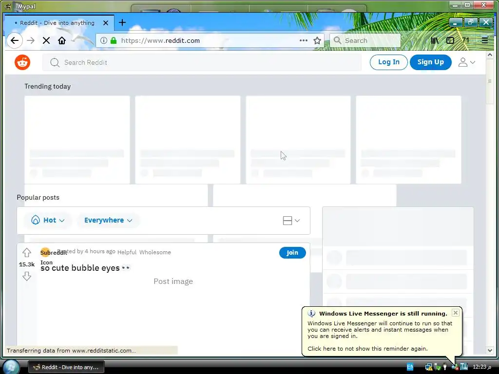The height and width of the screenshot is (374, 499).
Task: Click the Trending today heading
Action: tap(48, 86)
